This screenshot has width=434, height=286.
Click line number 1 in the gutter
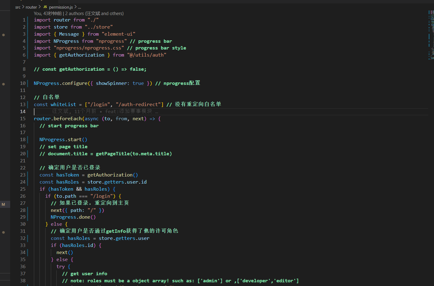(24, 20)
